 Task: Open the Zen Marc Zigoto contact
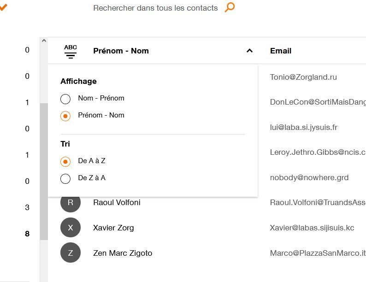(x=123, y=253)
